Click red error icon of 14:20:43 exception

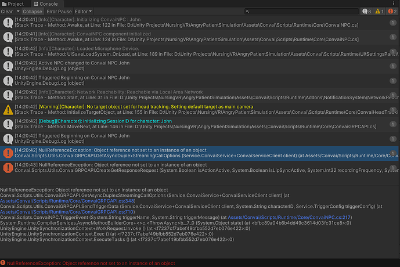pos(8,168)
